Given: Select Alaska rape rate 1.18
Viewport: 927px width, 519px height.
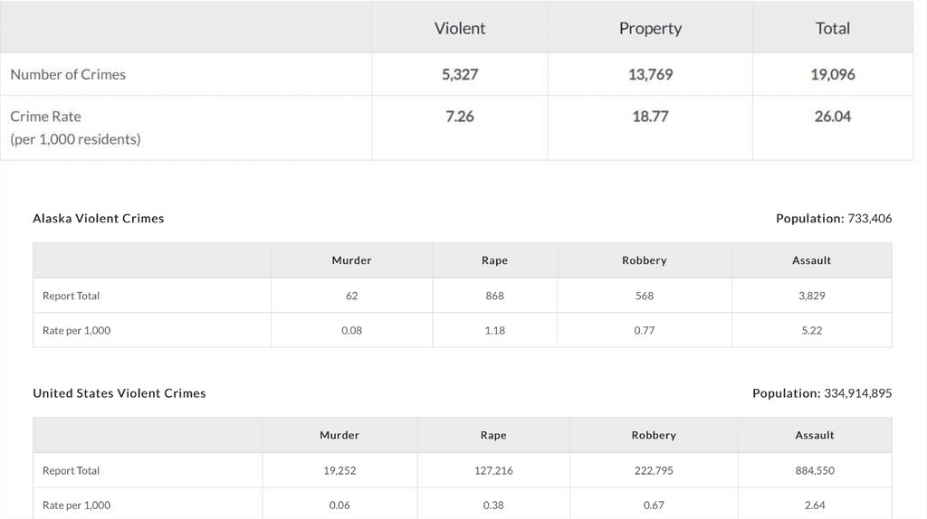Looking at the screenshot, I should (x=494, y=330).
